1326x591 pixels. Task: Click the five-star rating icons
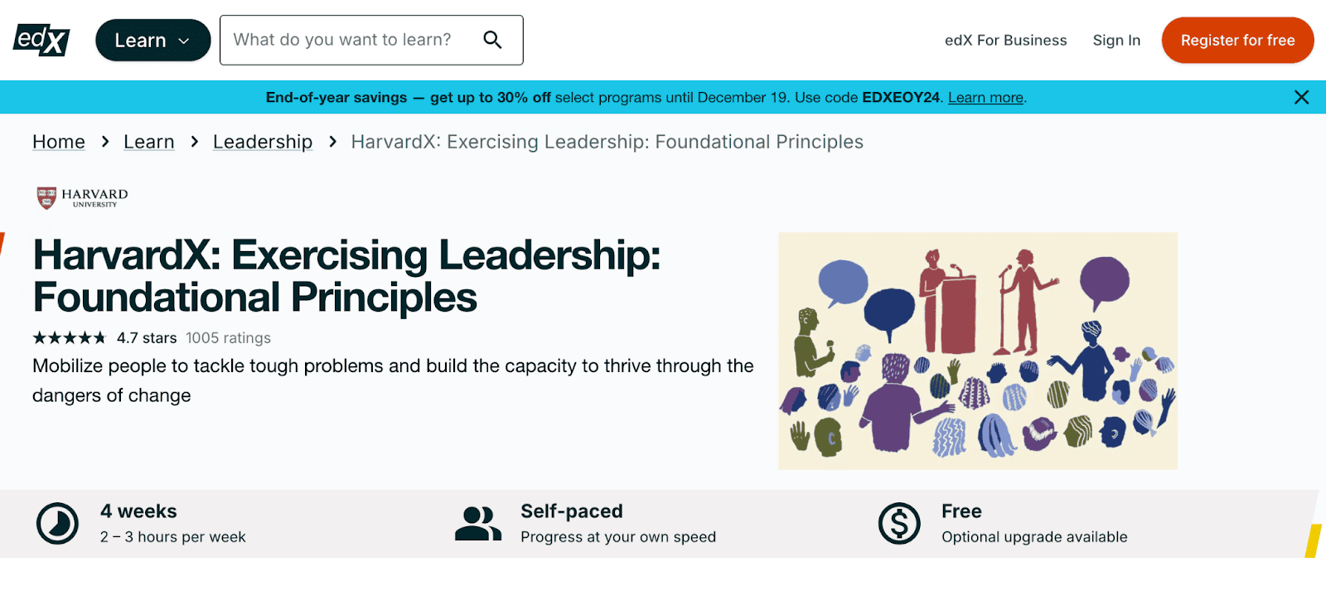tap(70, 338)
